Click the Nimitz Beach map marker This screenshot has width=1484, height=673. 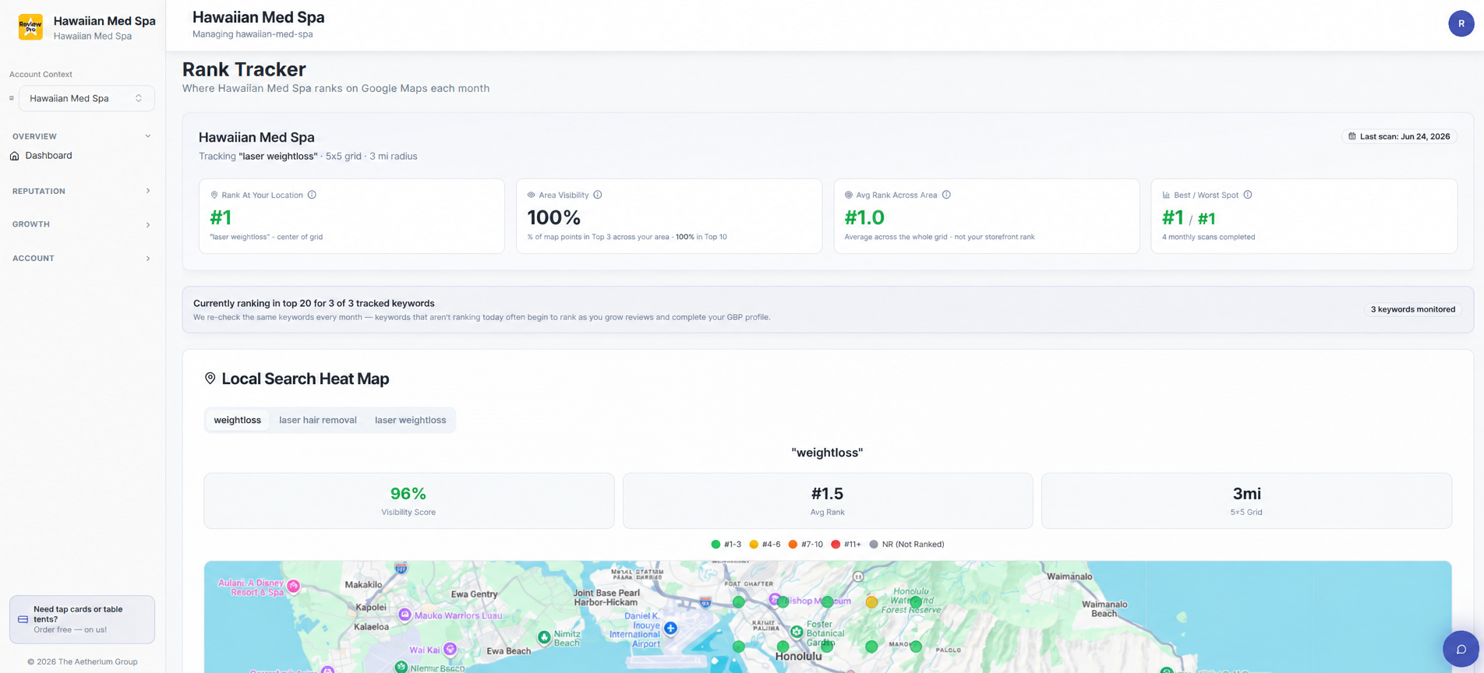pyautogui.click(x=544, y=637)
